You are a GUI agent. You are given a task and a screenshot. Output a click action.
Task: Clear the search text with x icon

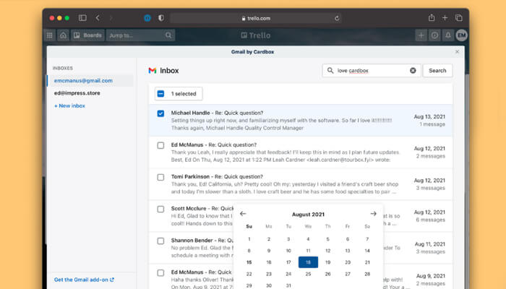tap(413, 71)
